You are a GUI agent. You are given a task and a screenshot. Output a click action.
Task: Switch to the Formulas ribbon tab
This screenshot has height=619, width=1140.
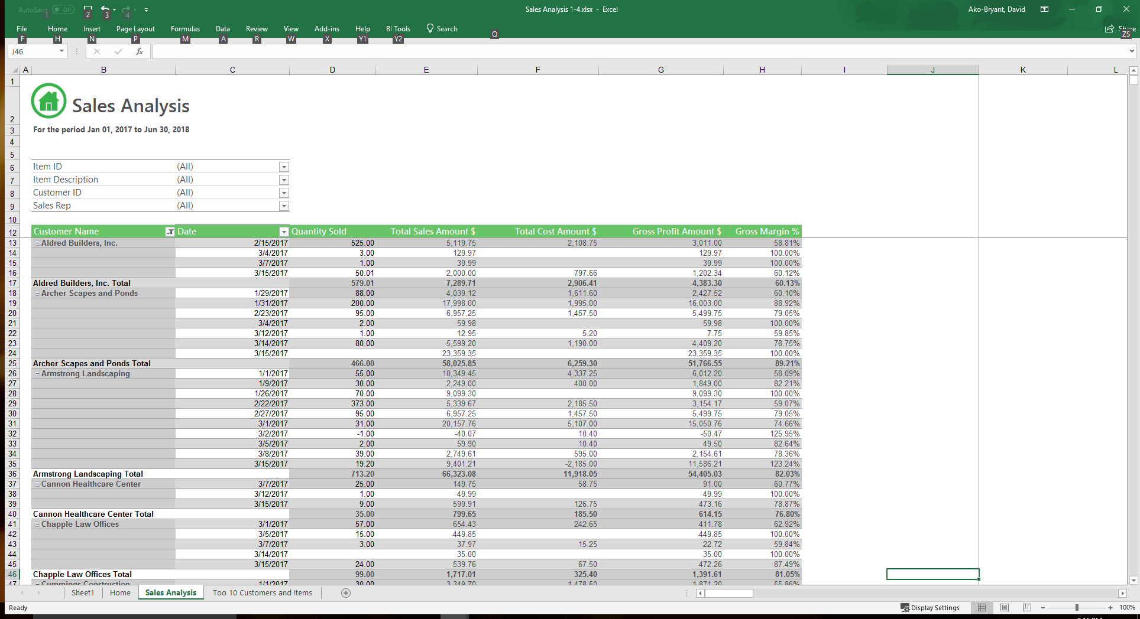pos(185,28)
